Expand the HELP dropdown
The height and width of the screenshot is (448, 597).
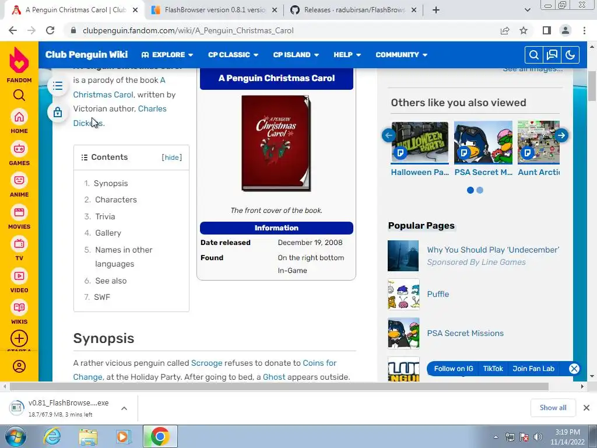click(x=347, y=55)
